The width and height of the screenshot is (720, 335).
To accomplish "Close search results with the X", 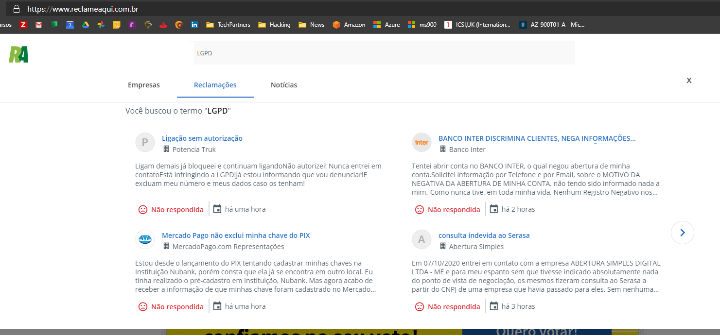I will pyautogui.click(x=689, y=81).
